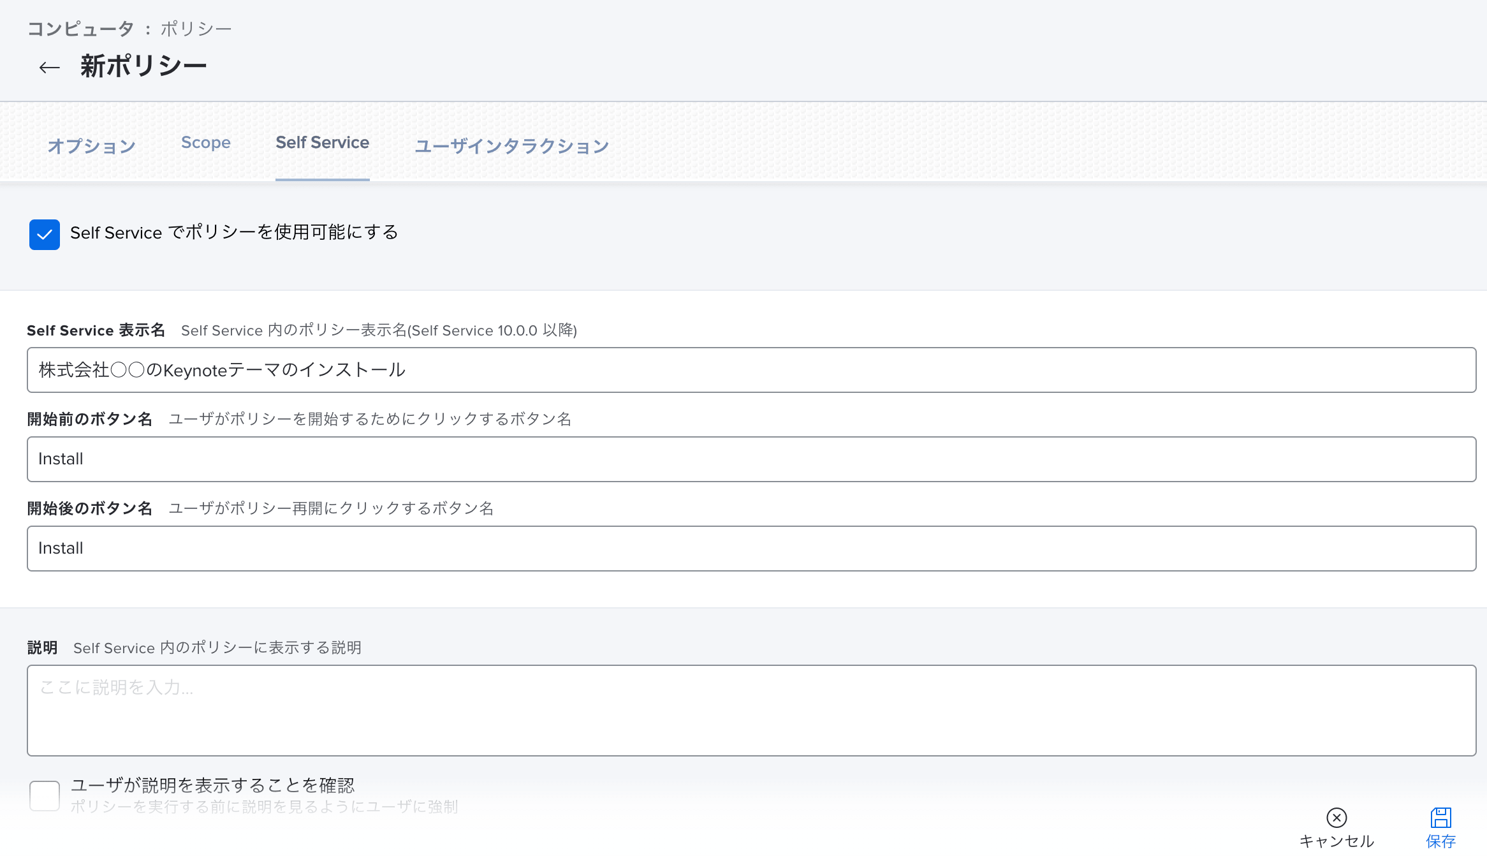Click the 開始前のボタン名 input field
The width and height of the screenshot is (1487, 856).
click(x=751, y=459)
